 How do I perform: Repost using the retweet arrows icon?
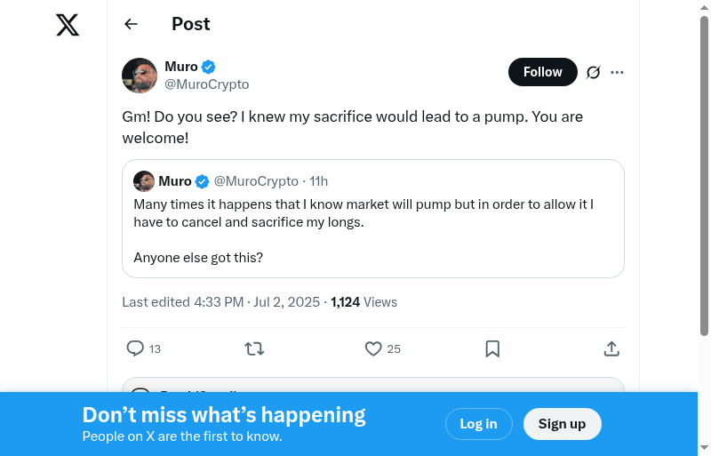pos(254,348)
